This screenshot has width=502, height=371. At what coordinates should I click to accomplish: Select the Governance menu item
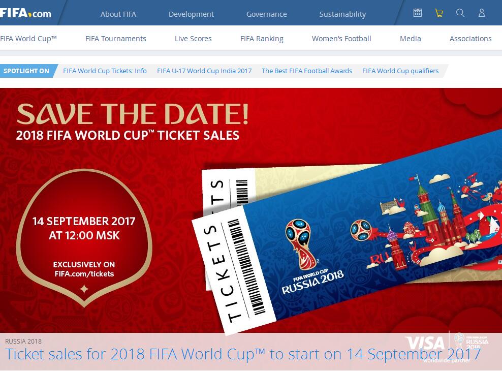pyautogui.click(x=266, y=14)
